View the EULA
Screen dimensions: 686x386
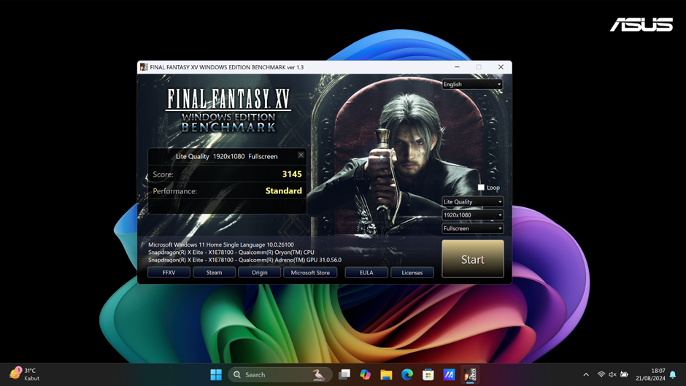pyautogui.click(x=366, y=272)
